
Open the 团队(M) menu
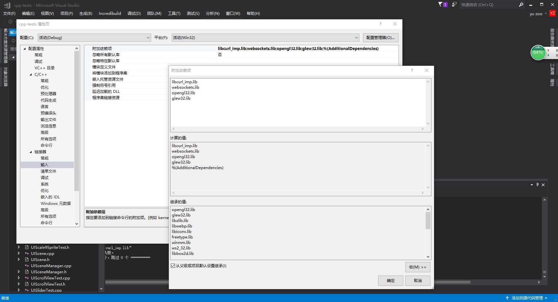click(x=154, y=14)
